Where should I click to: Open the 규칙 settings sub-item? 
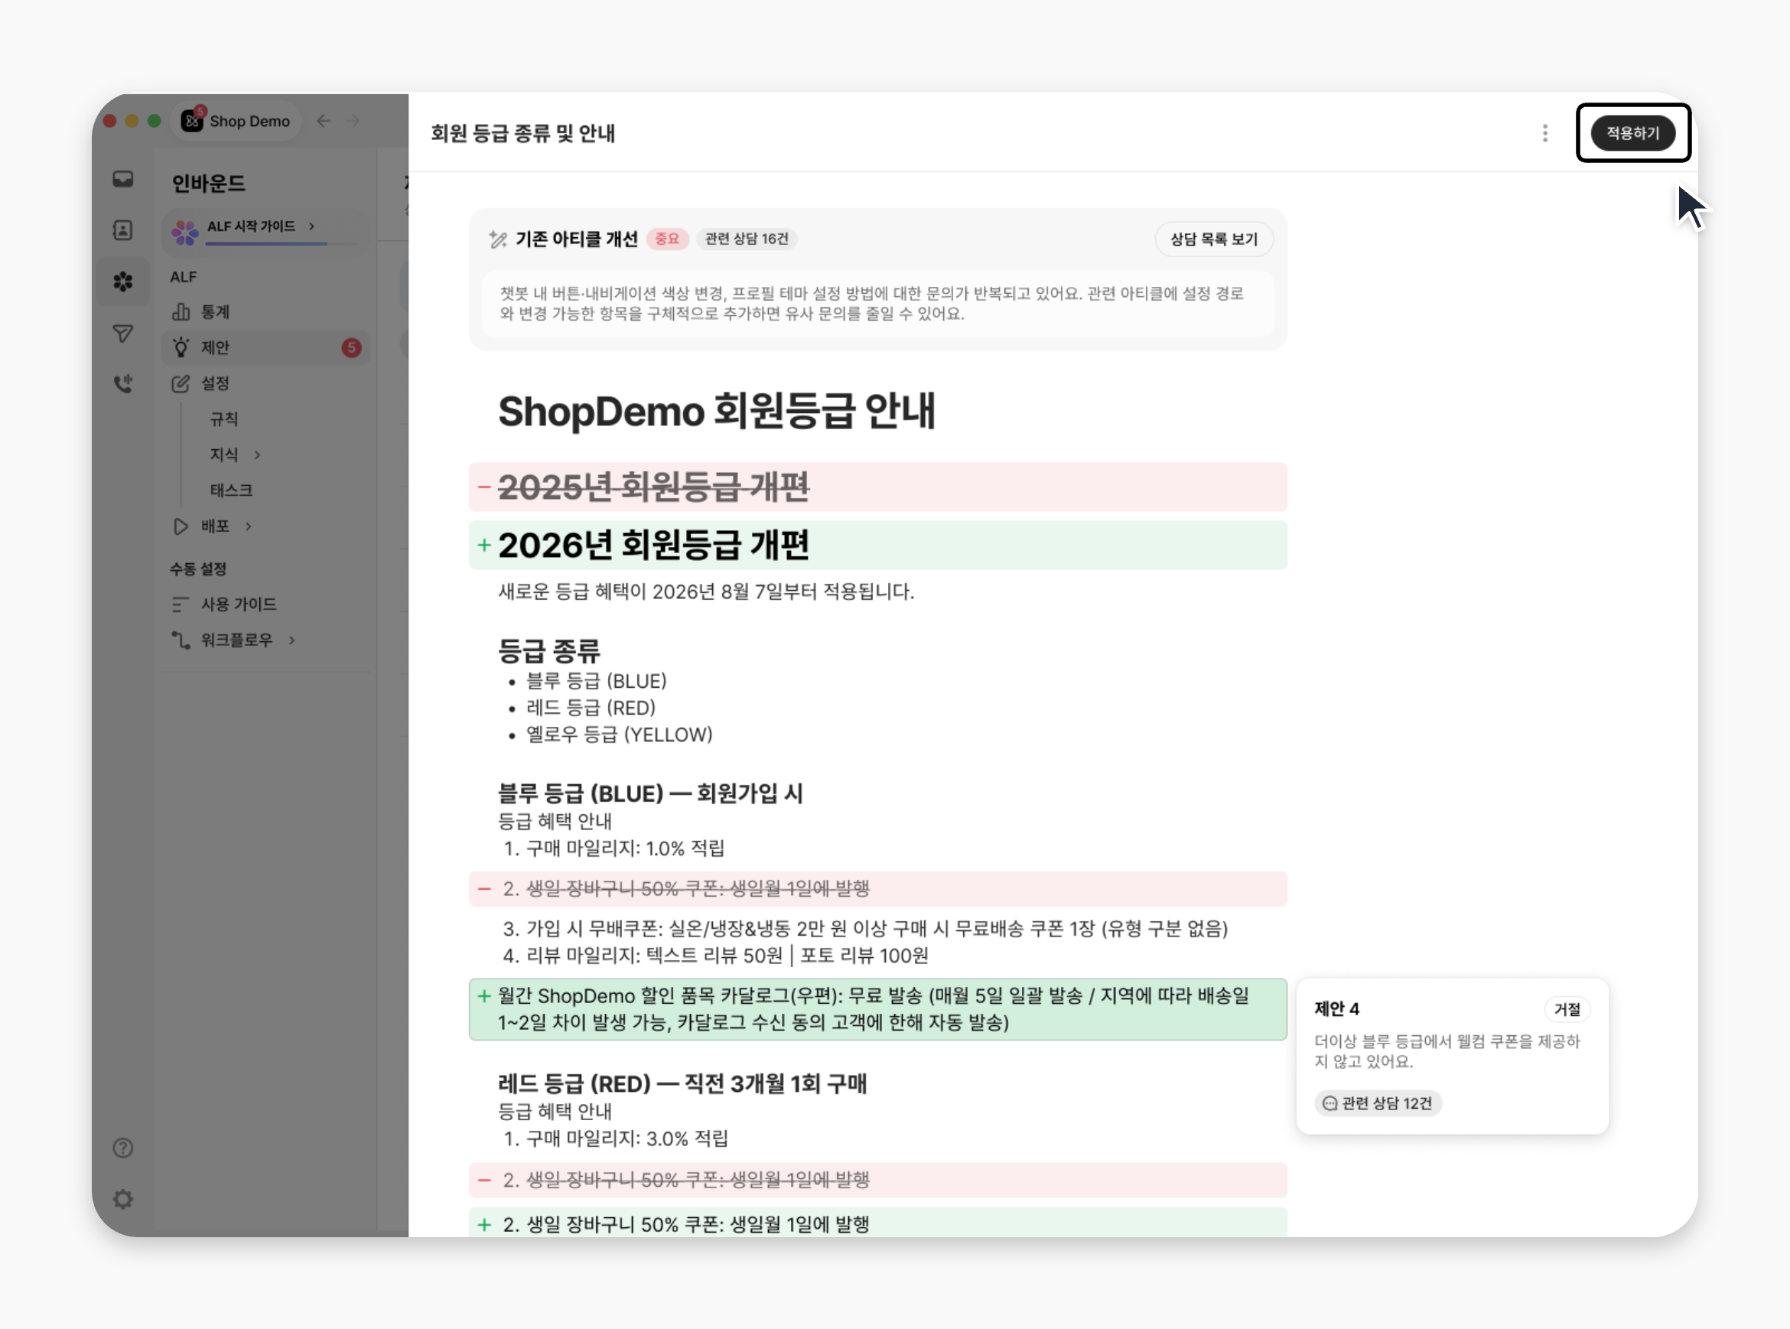224,419
